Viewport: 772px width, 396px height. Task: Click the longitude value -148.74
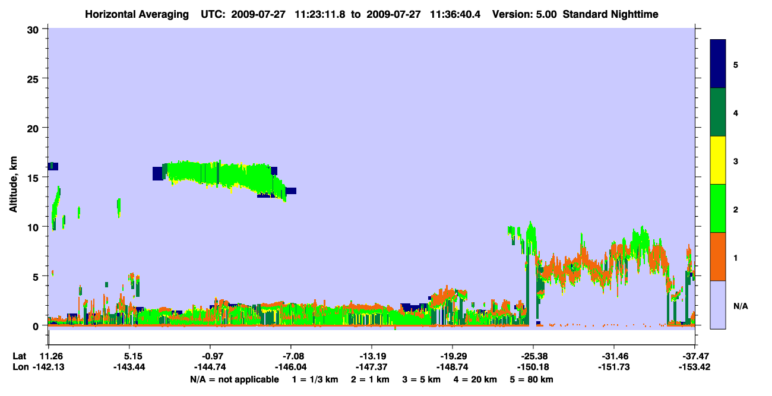point(453,368)
